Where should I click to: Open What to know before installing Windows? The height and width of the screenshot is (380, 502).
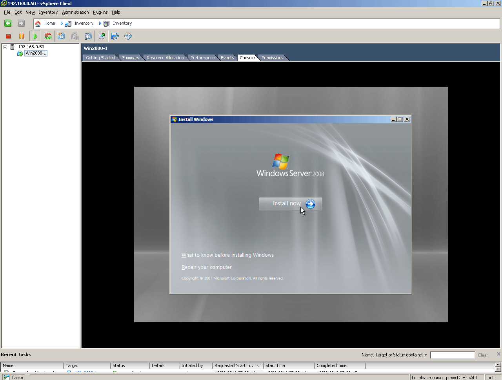click(227, 255)
